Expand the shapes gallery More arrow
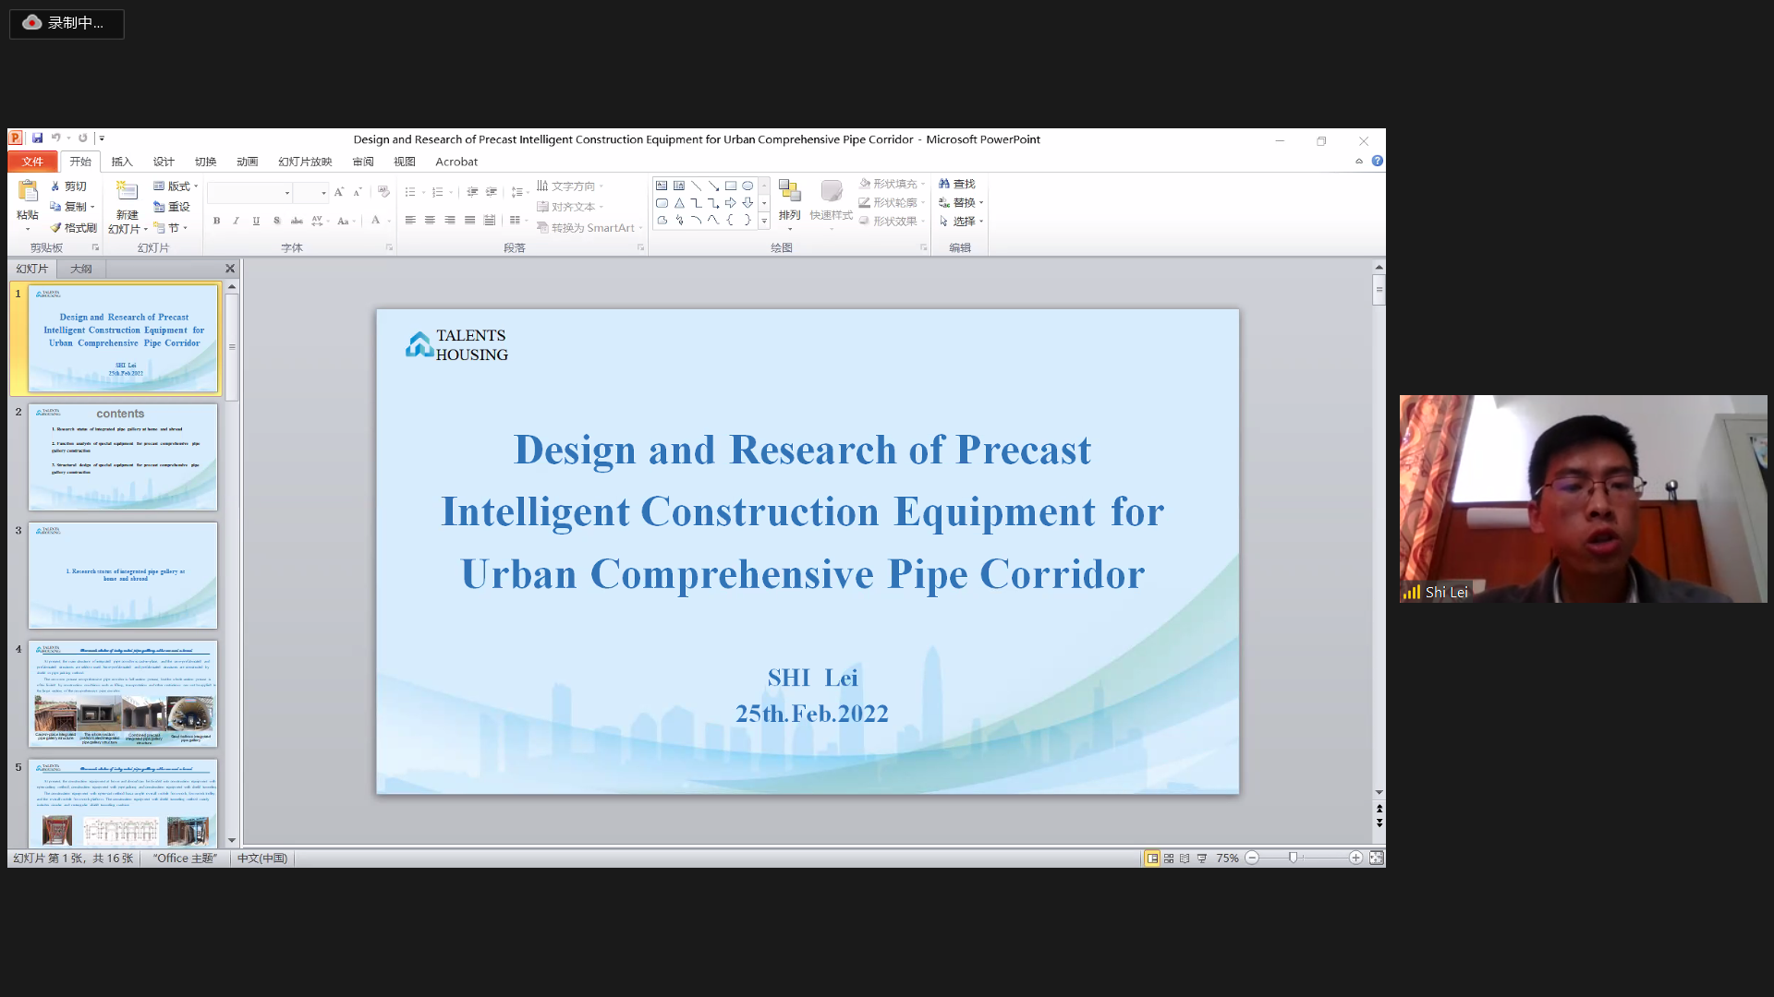The image size is (1774, 997). (x=764, y=221)
